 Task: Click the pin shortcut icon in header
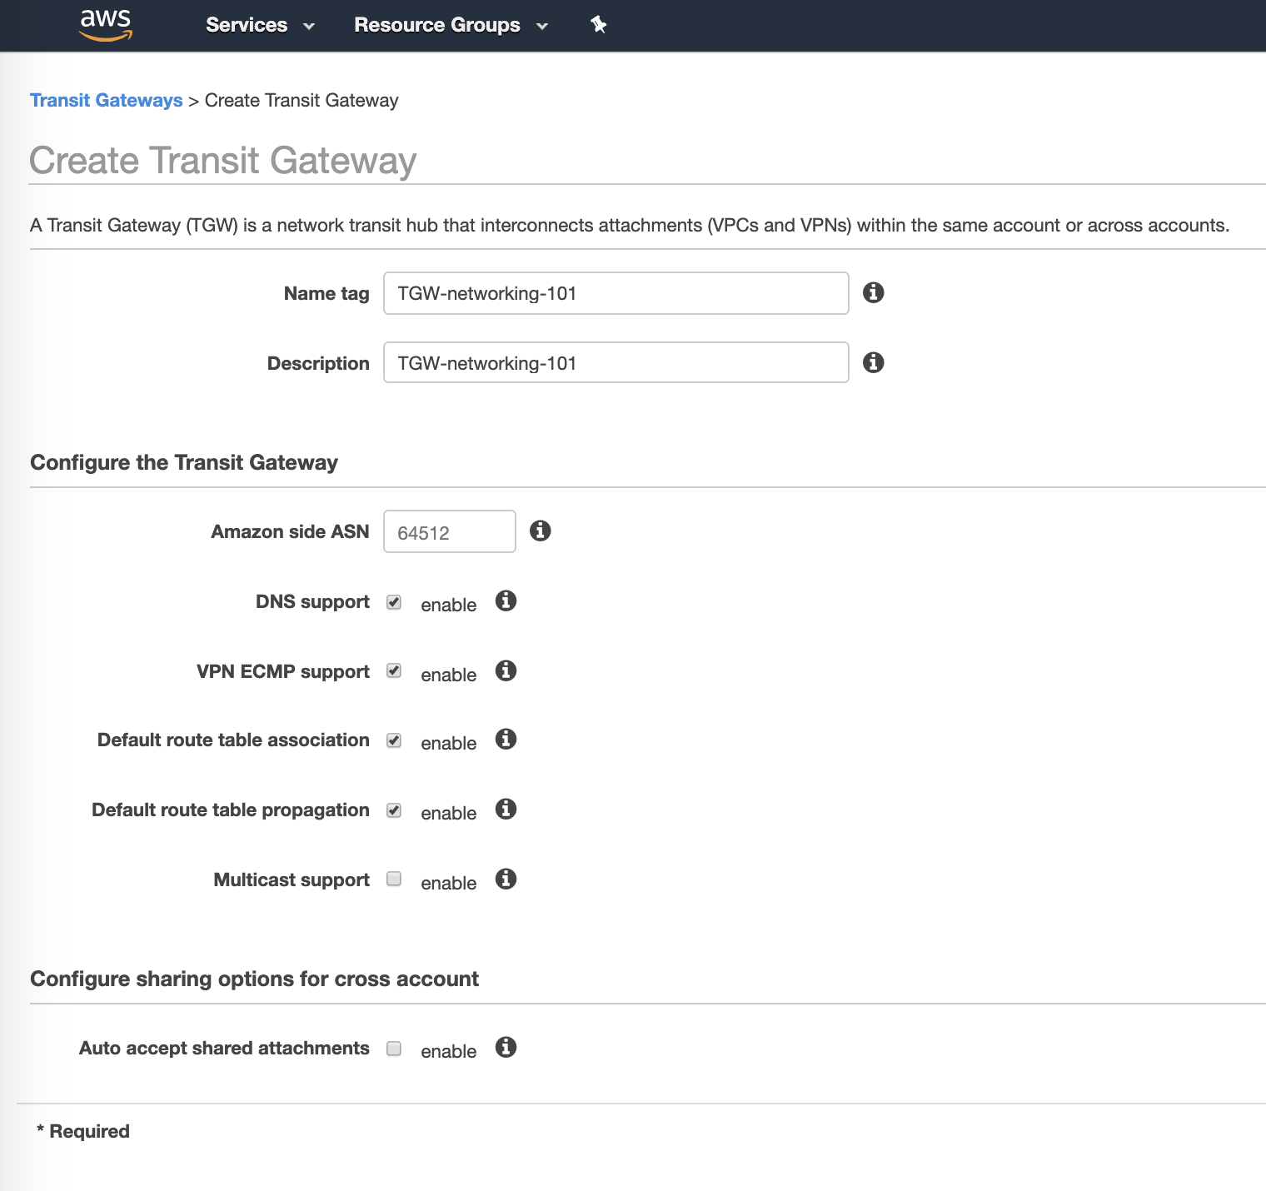[x=598, y=25]
